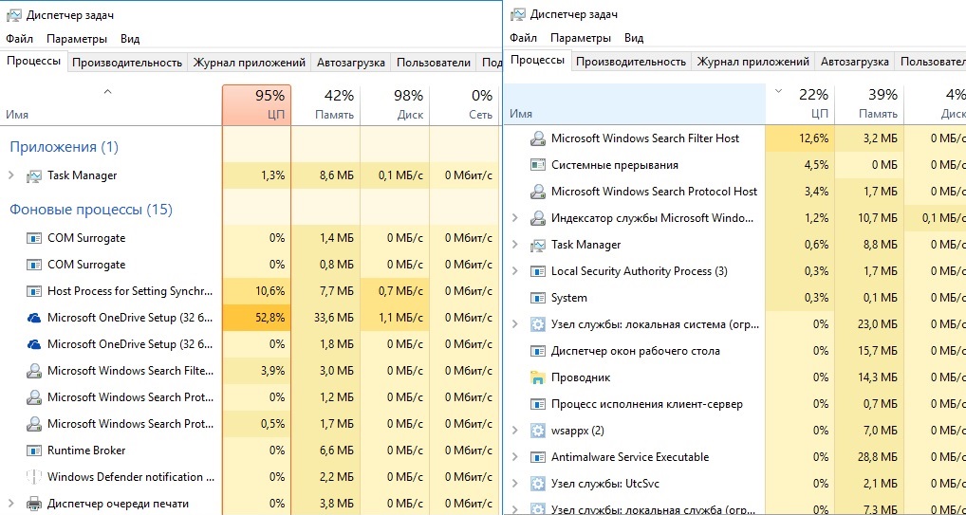Sort by Диск 98% column in left window
This screenshot has width=966, height=515.
pyautogui.click(x=395, y=104)
